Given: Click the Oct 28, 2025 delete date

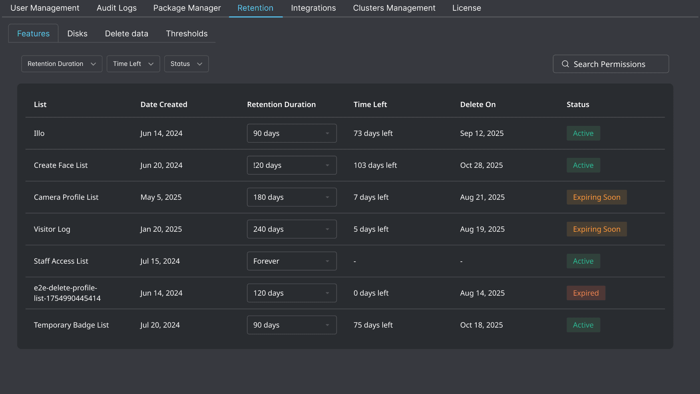Looking at the screenshot, I should [x=481, y=165].
